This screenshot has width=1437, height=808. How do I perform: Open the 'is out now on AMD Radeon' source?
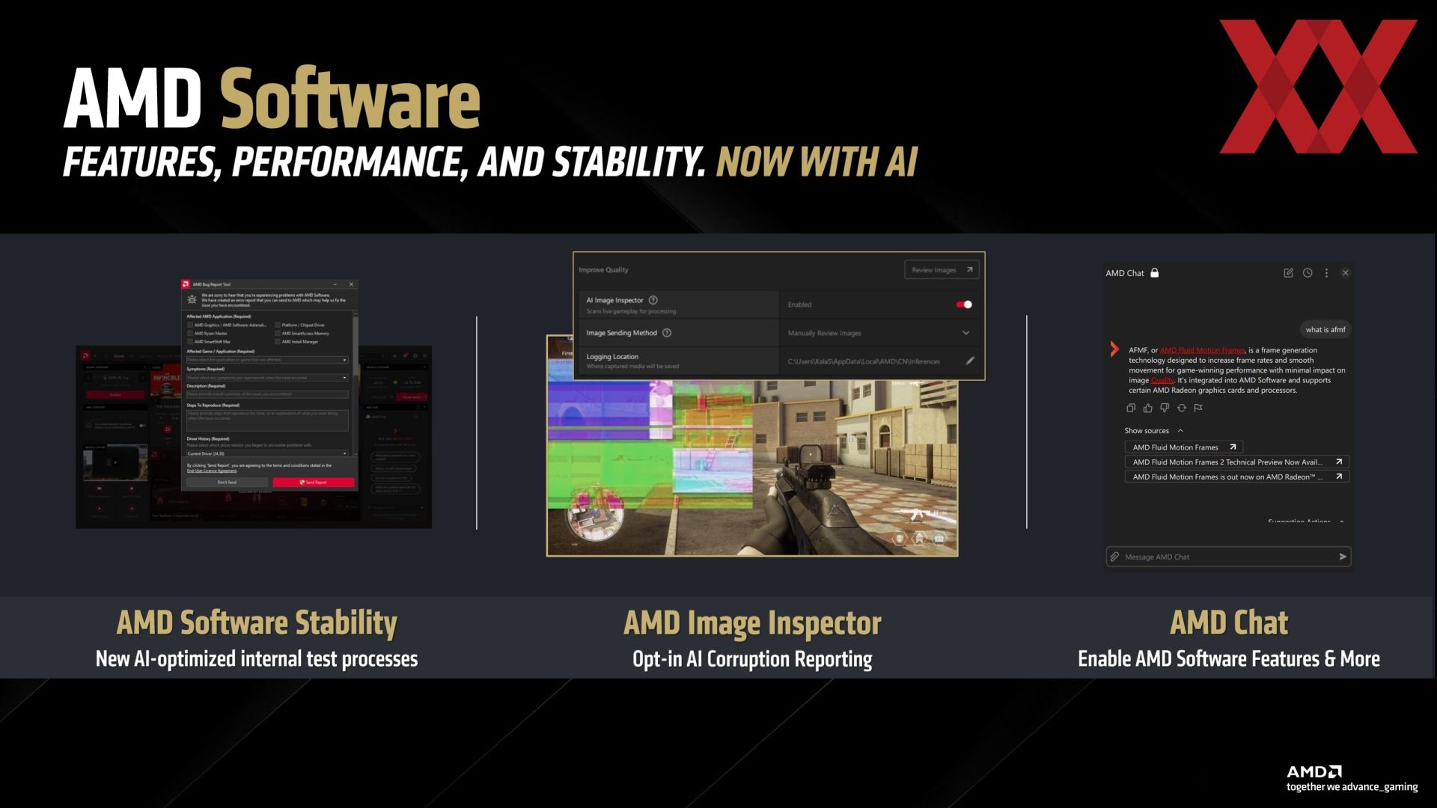point(1237,477)
